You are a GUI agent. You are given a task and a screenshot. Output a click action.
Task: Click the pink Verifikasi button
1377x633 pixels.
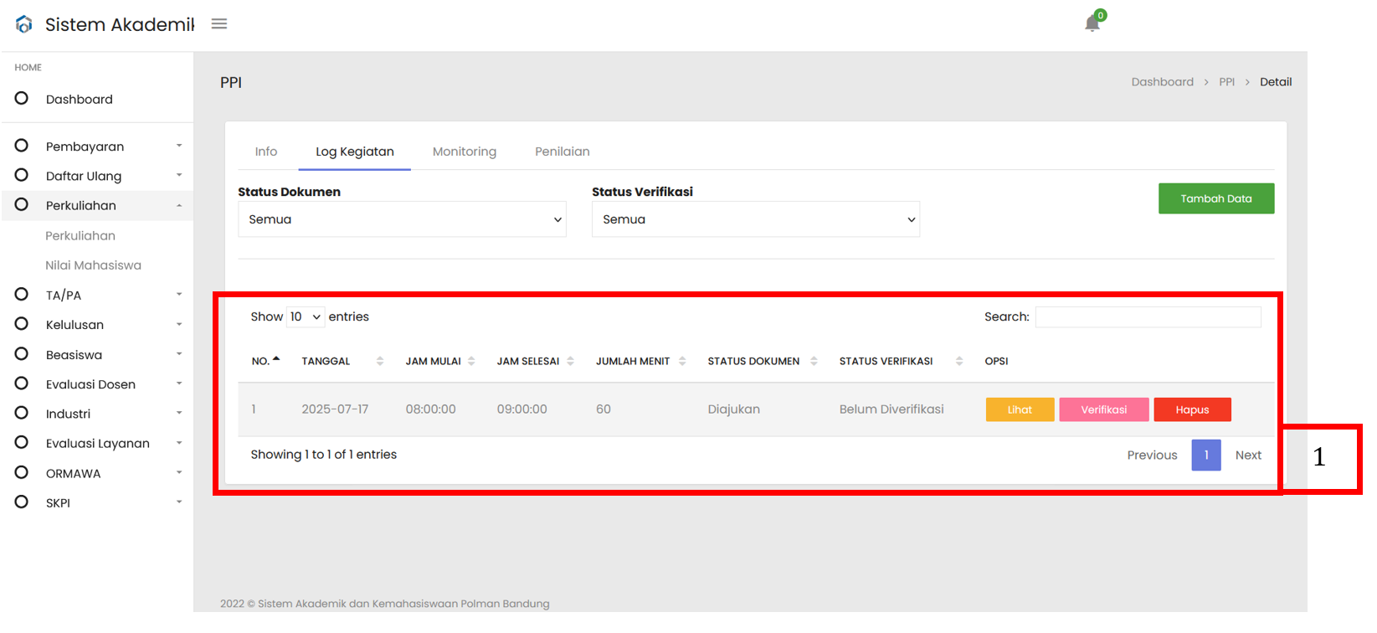[x=1104, y=409]
